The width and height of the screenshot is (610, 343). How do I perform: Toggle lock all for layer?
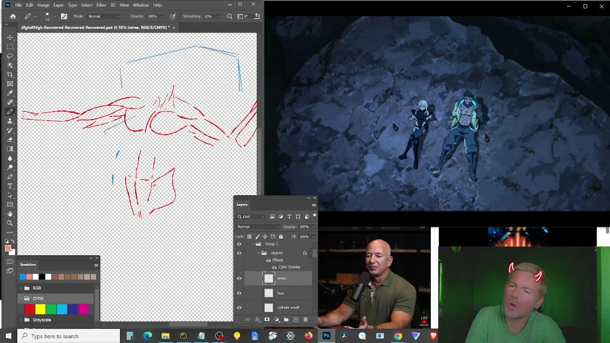281,236
